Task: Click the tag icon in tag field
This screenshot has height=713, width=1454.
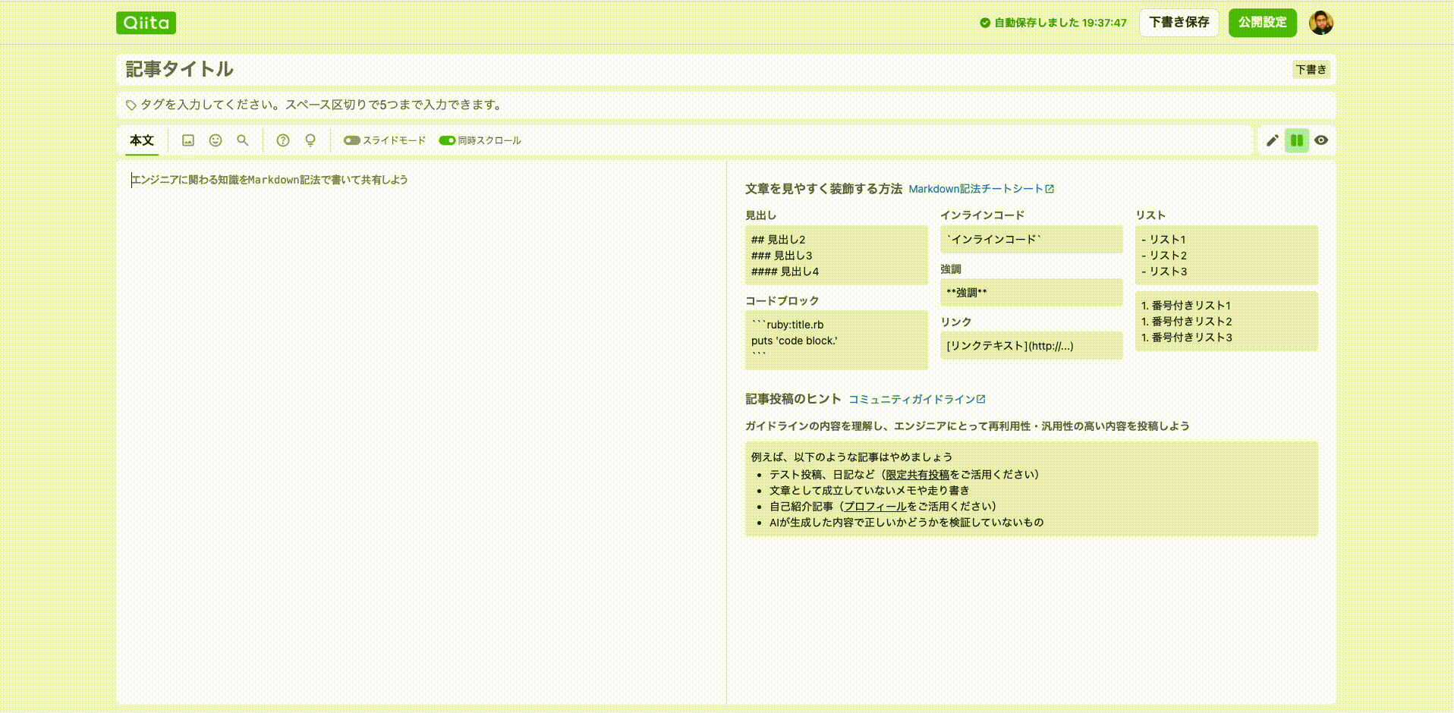Action: pyautogui.click(x=131, y=105)
